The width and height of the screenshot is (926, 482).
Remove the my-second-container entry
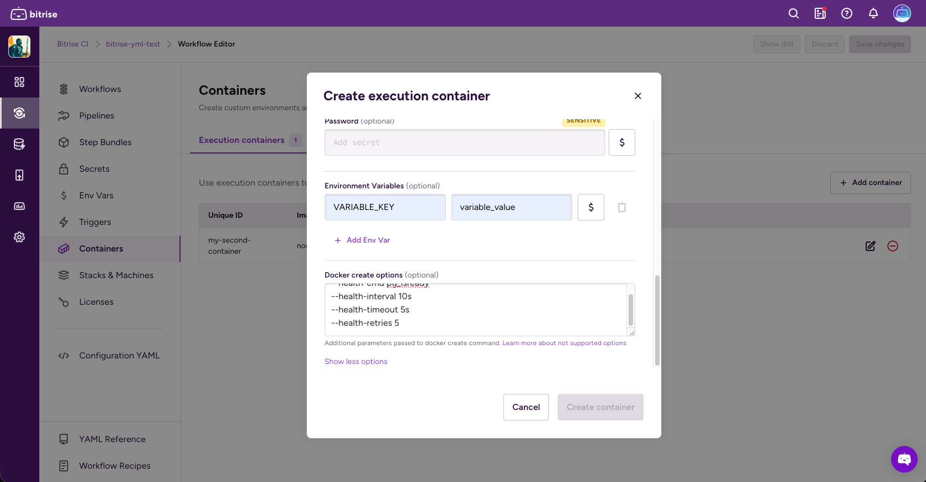[893, 246]
